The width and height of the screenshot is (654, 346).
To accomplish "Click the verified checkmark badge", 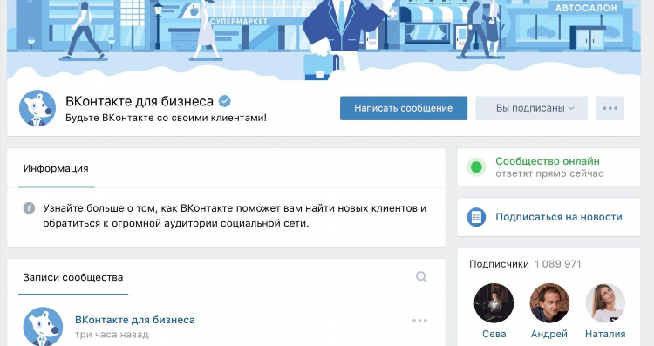I will tap(225, 101).
